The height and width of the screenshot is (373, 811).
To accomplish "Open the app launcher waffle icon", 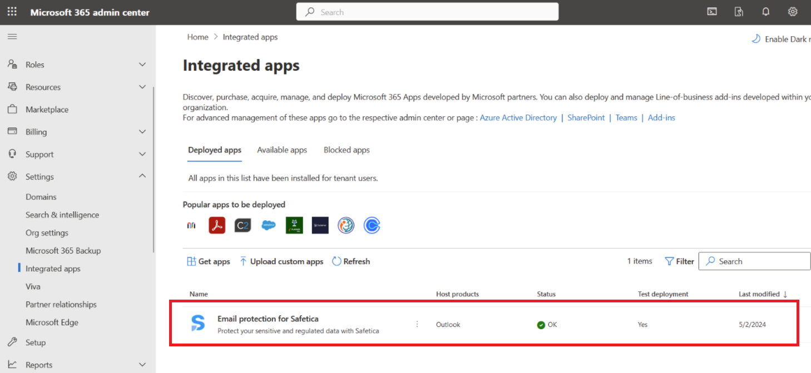I will (12, 12).
